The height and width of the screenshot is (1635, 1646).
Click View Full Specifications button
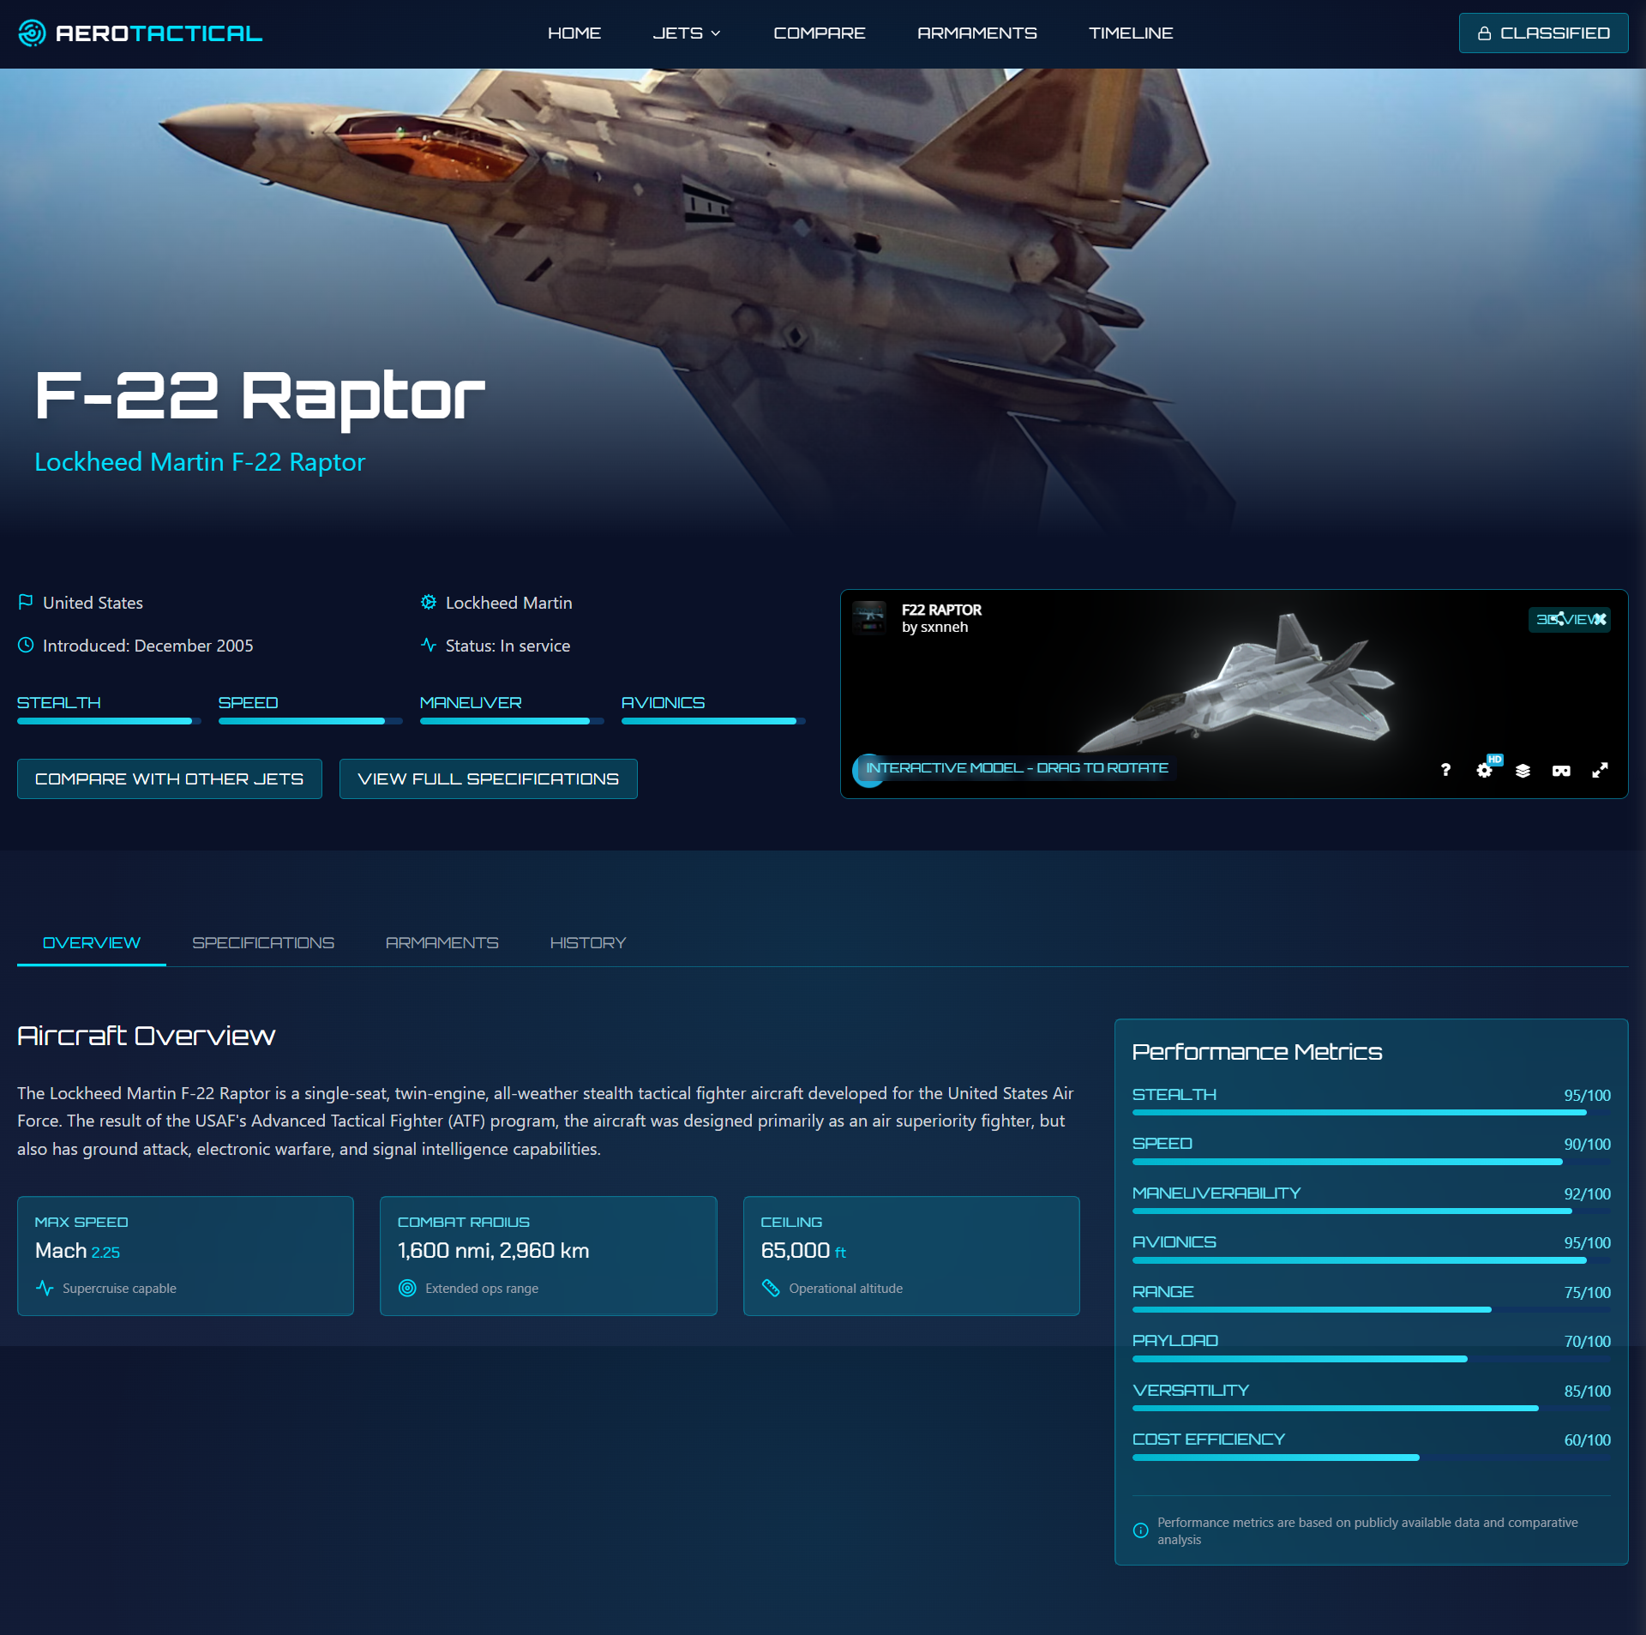coord(489,778)
